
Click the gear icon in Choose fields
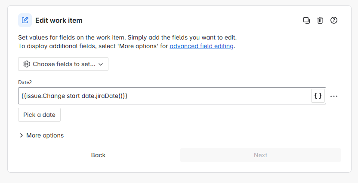point(27,64)
